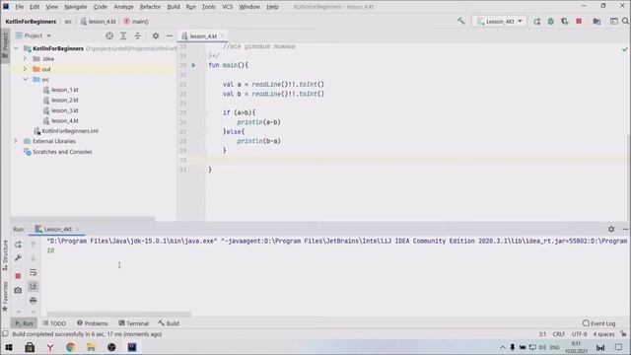Toggle the Favorites side tab
This screenshot has height=355, width=631.
(5, 296)
